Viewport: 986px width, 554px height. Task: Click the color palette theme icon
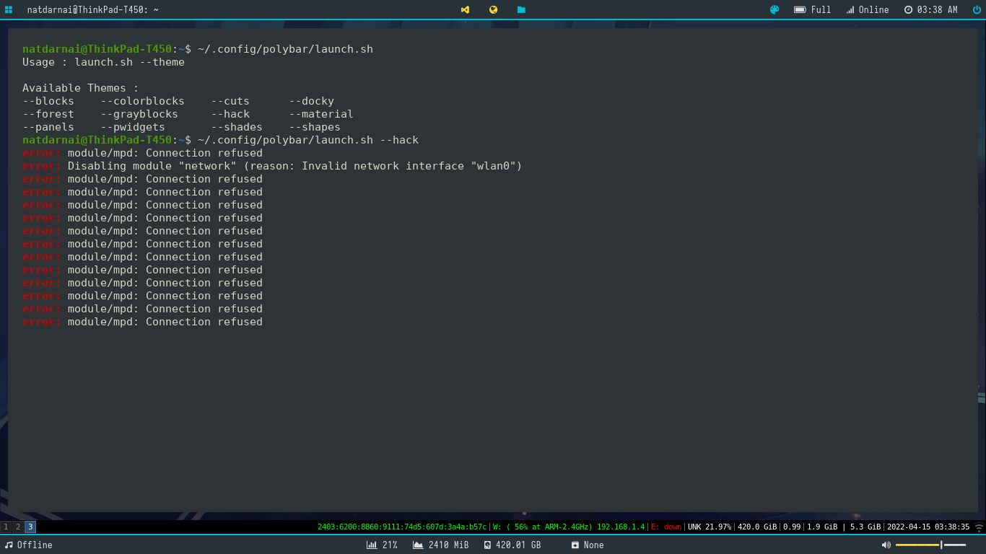pos(775,9)
